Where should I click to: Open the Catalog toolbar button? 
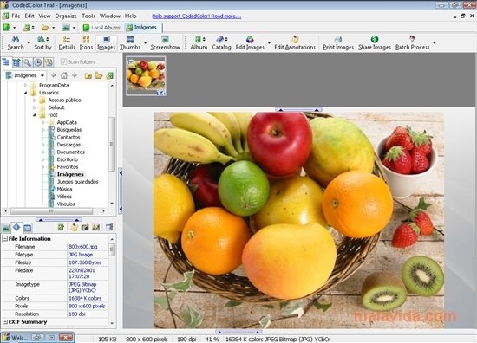[x=221, y=42]
